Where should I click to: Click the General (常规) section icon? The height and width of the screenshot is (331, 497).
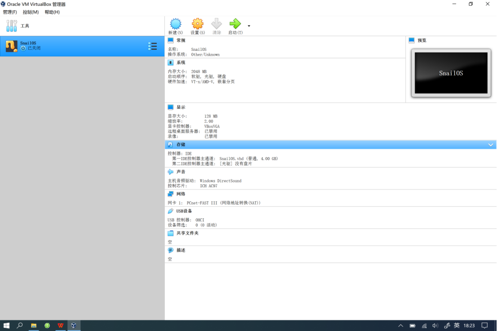point(170,40)
